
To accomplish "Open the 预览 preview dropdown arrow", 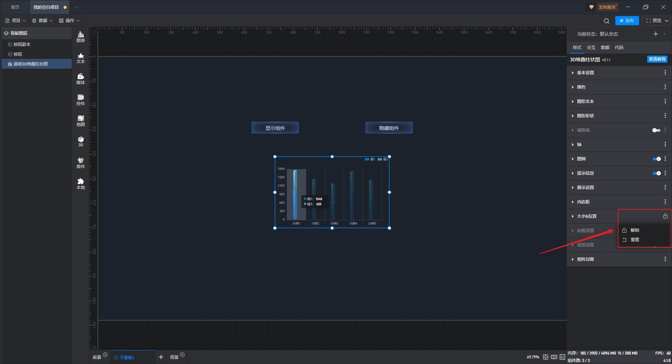I will 667,21.
